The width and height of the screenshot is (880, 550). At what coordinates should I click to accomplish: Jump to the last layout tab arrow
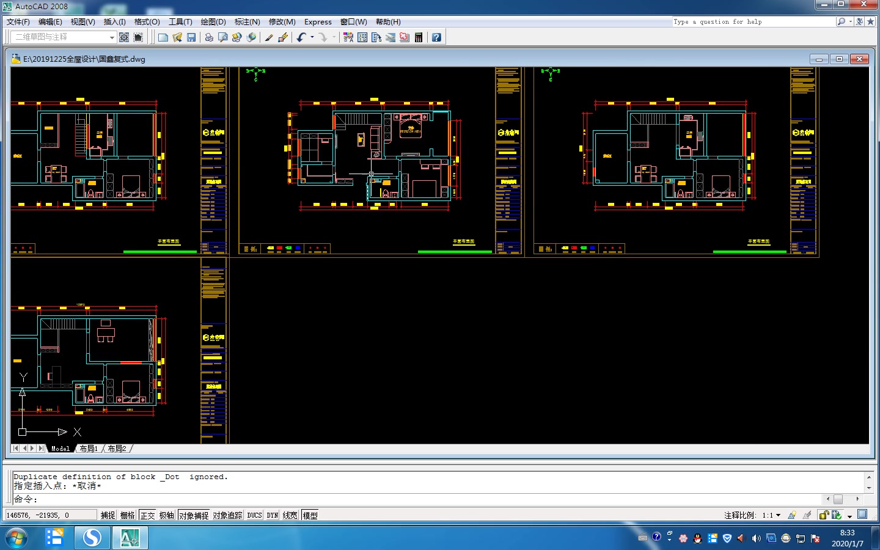pos(41,449)
